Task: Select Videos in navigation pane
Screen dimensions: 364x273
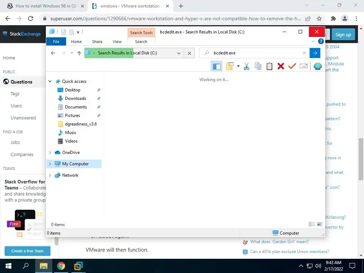Action: coord(71,141)
